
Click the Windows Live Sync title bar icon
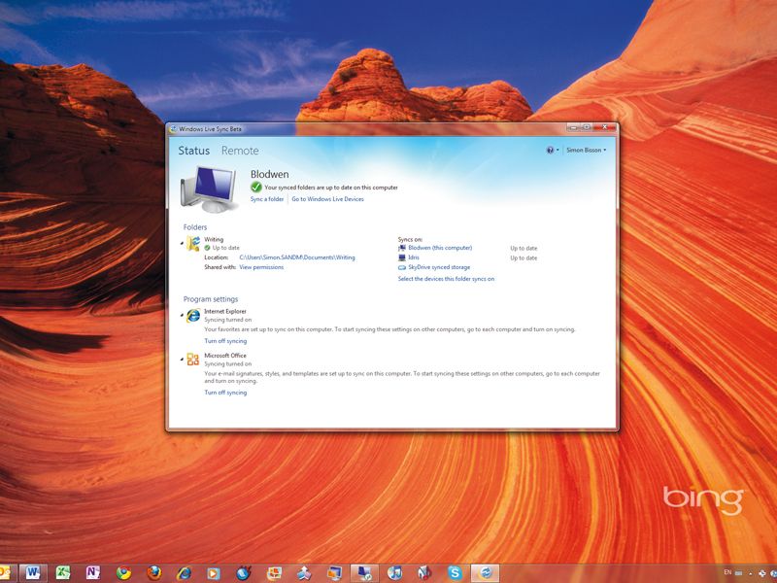[173, 126]
